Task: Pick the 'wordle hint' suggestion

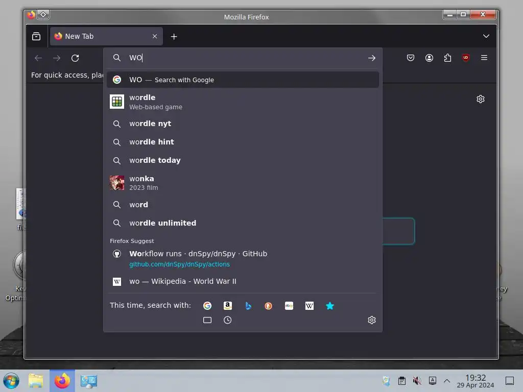Action: pos(243,142)
